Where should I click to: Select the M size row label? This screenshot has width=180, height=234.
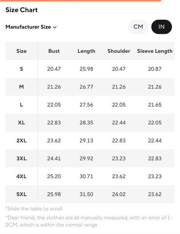point(22,87)
